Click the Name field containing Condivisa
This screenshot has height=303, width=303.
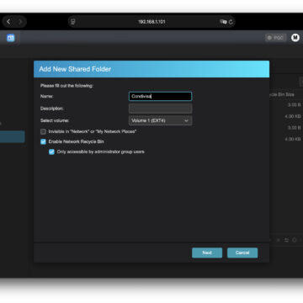point(160,96)
